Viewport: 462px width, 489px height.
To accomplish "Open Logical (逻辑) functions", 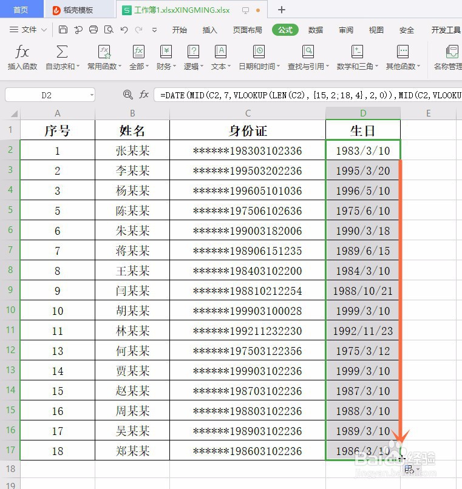I will [x=193, y=57].
